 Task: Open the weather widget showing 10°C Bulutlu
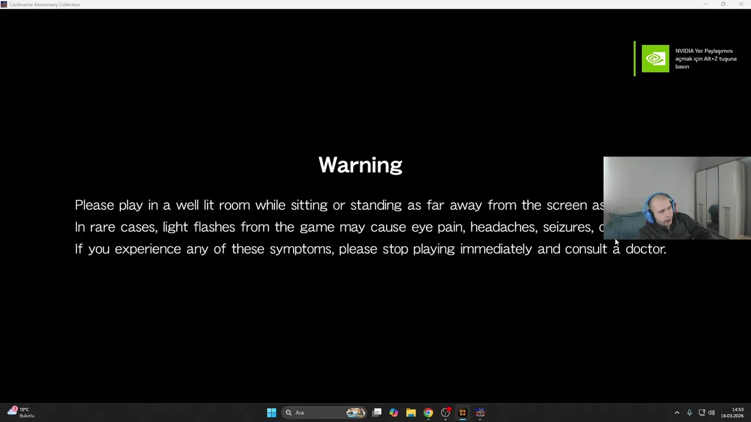pyautogui.click(x=21, y=413)
